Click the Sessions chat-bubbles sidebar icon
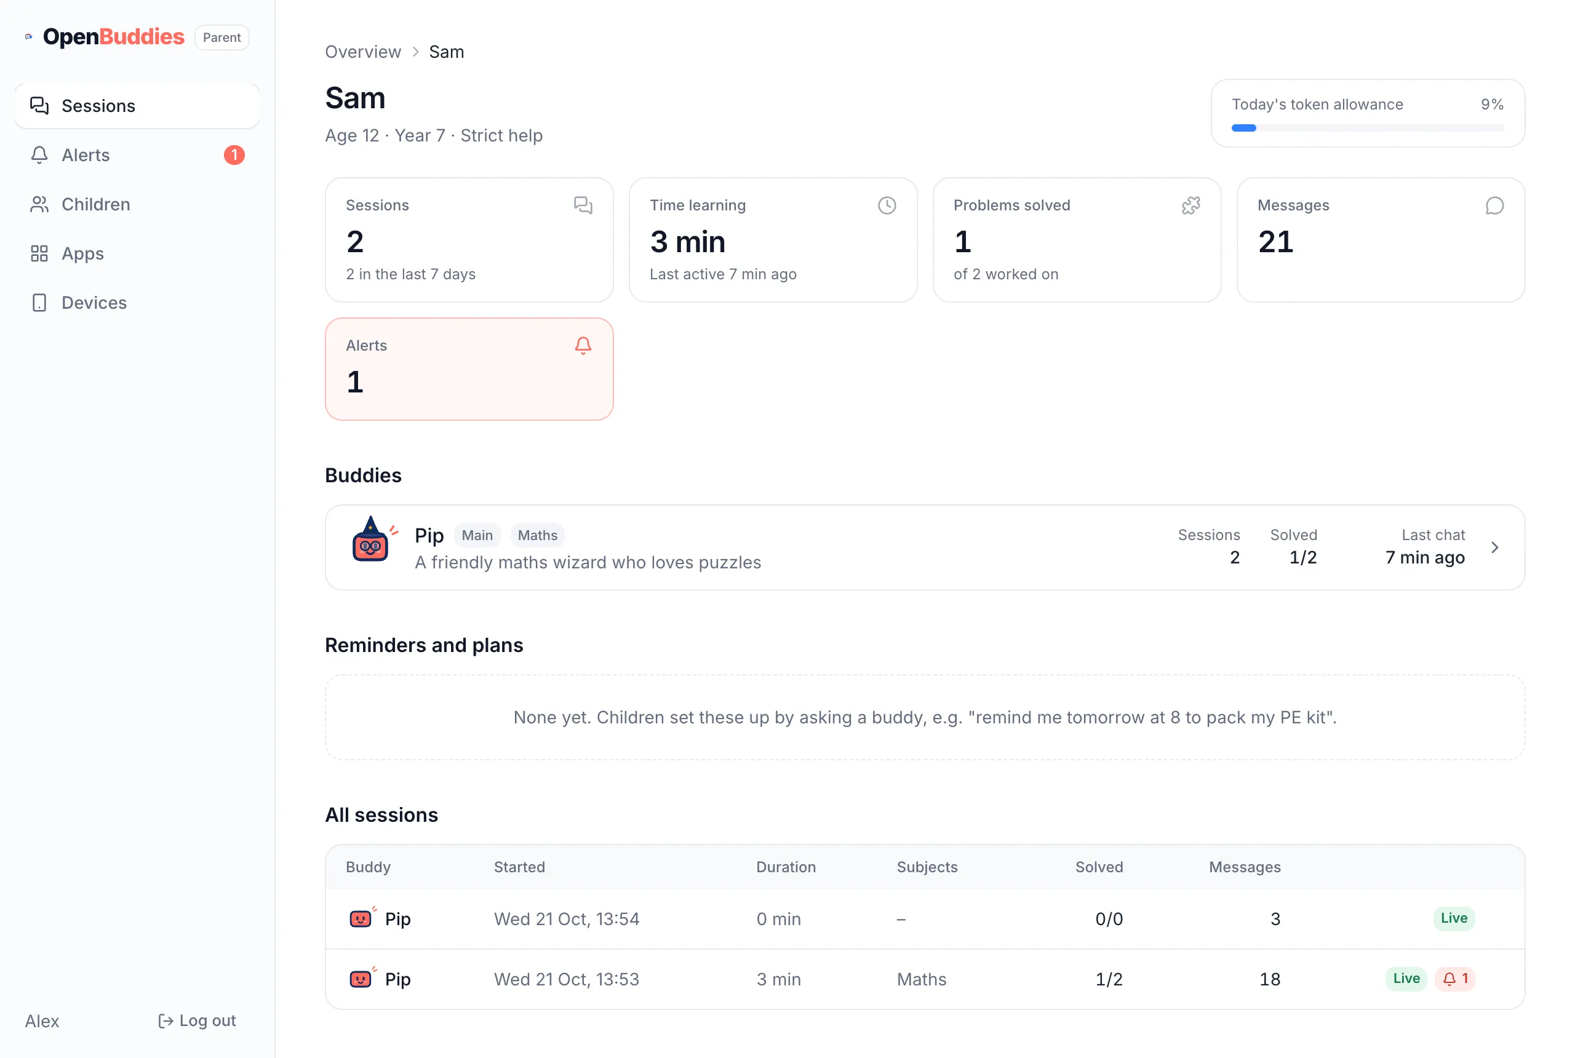Image resolution: width=1575 pixels, height=1058 pixels. click(x=39, y=106)
